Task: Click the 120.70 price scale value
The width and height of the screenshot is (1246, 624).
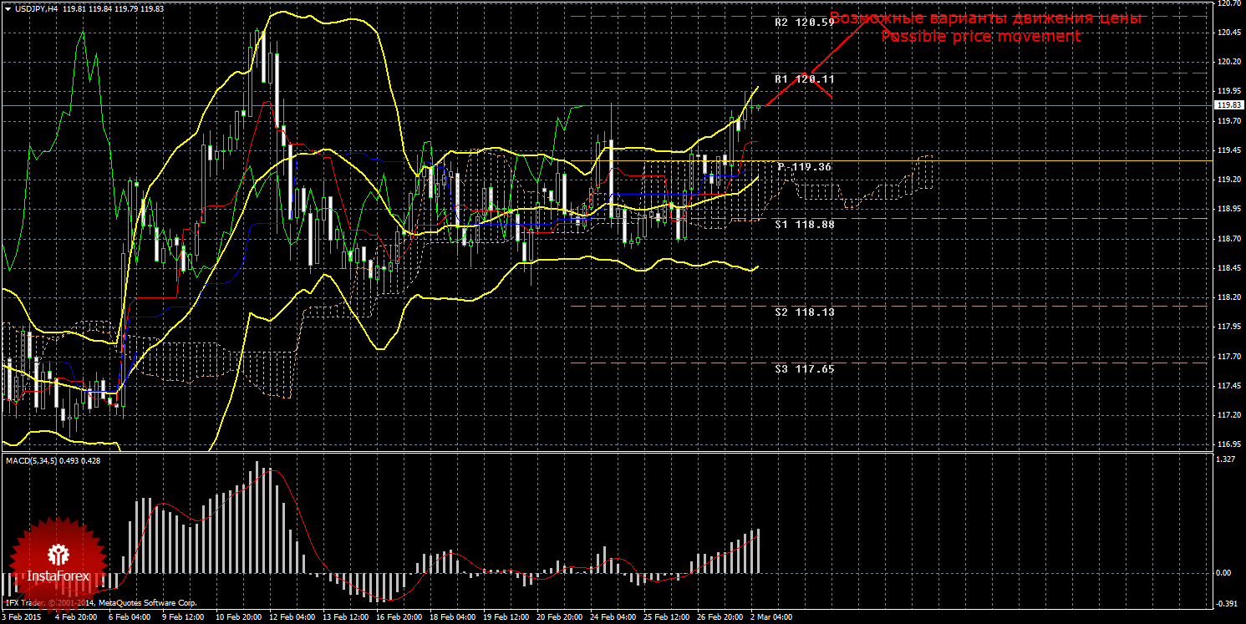Action: click(1228, 3)
